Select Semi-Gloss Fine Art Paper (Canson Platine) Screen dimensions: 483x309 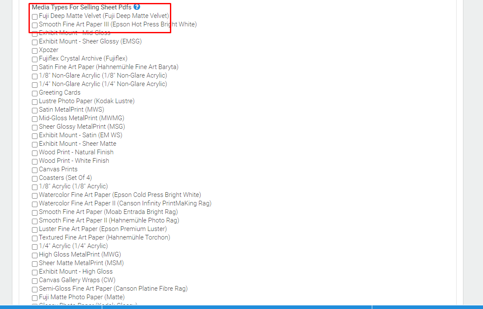[x=35, y=289]
